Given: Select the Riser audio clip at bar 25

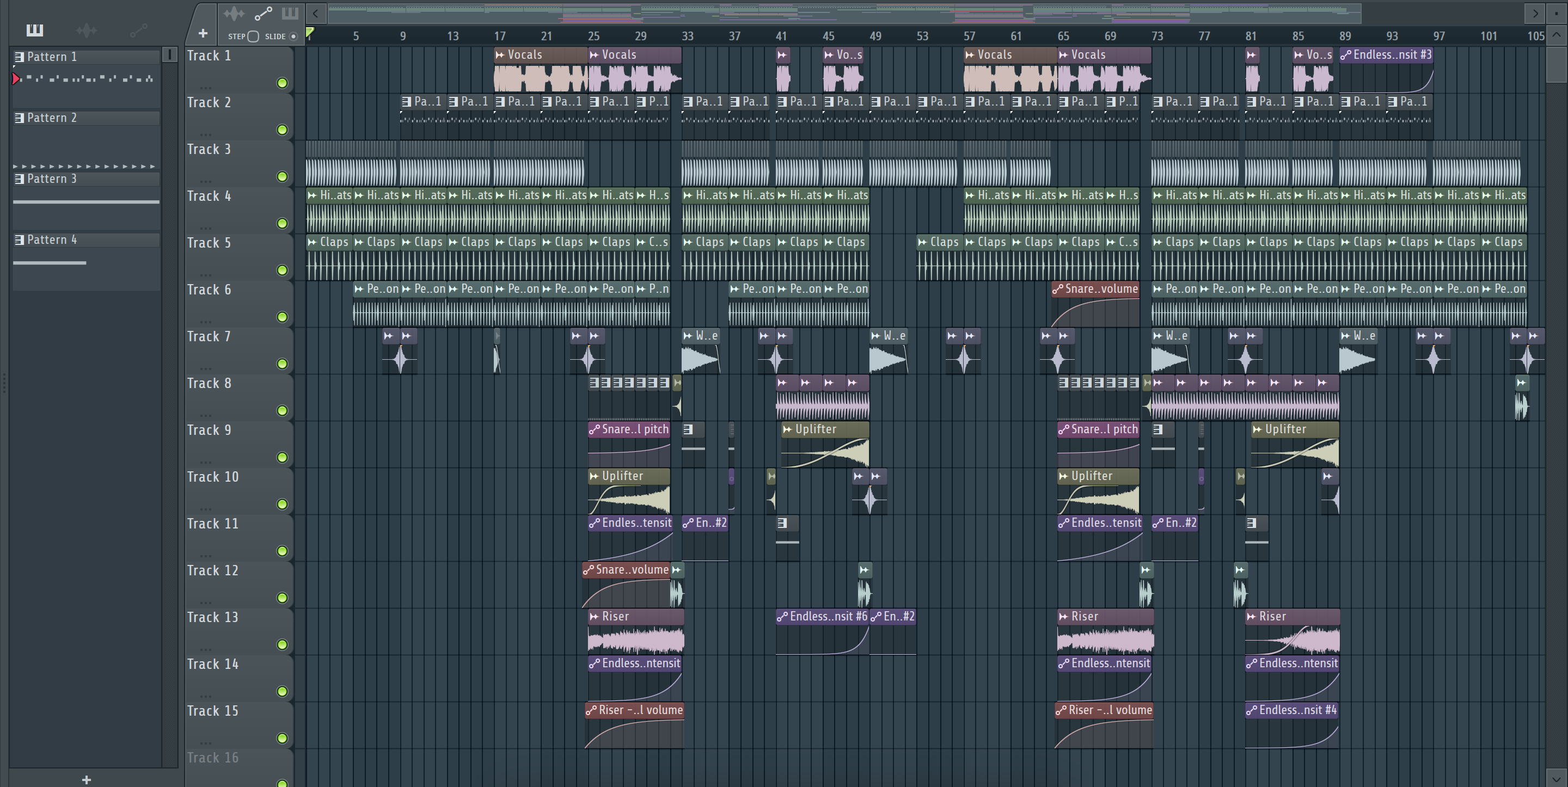Looking at the screenshot, I should click(635, 632).
